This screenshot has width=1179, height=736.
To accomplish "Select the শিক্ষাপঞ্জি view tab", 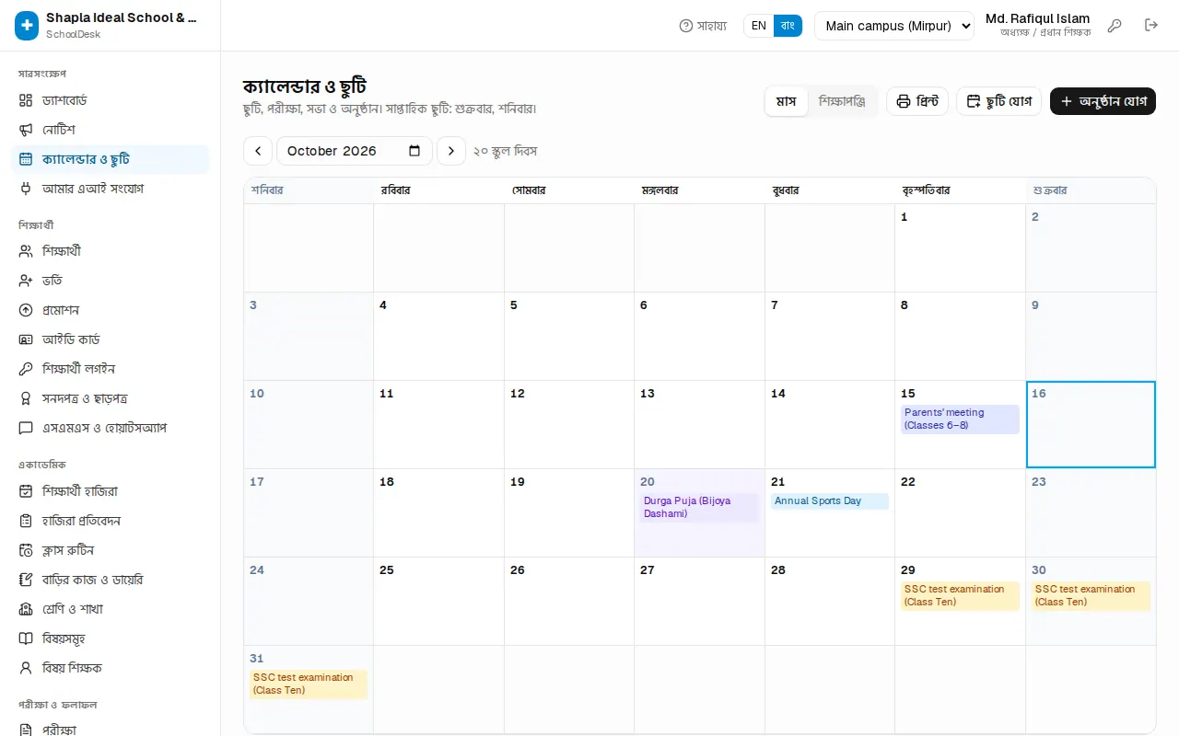I will 843,101.
